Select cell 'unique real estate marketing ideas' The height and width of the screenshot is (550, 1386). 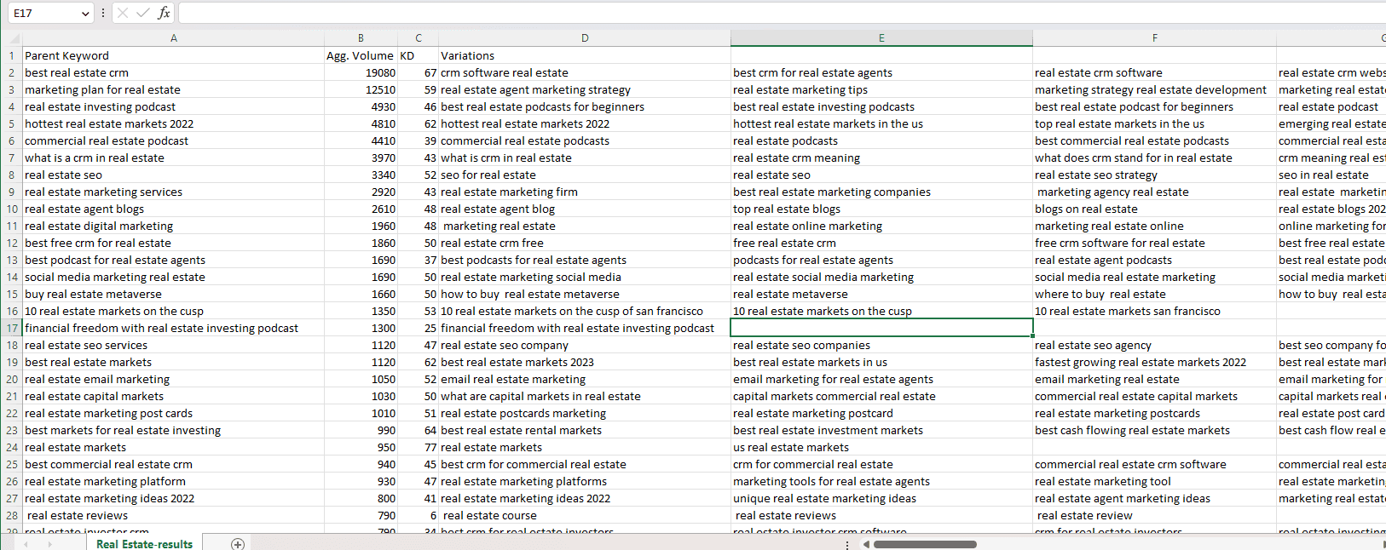tap(881, 498)
